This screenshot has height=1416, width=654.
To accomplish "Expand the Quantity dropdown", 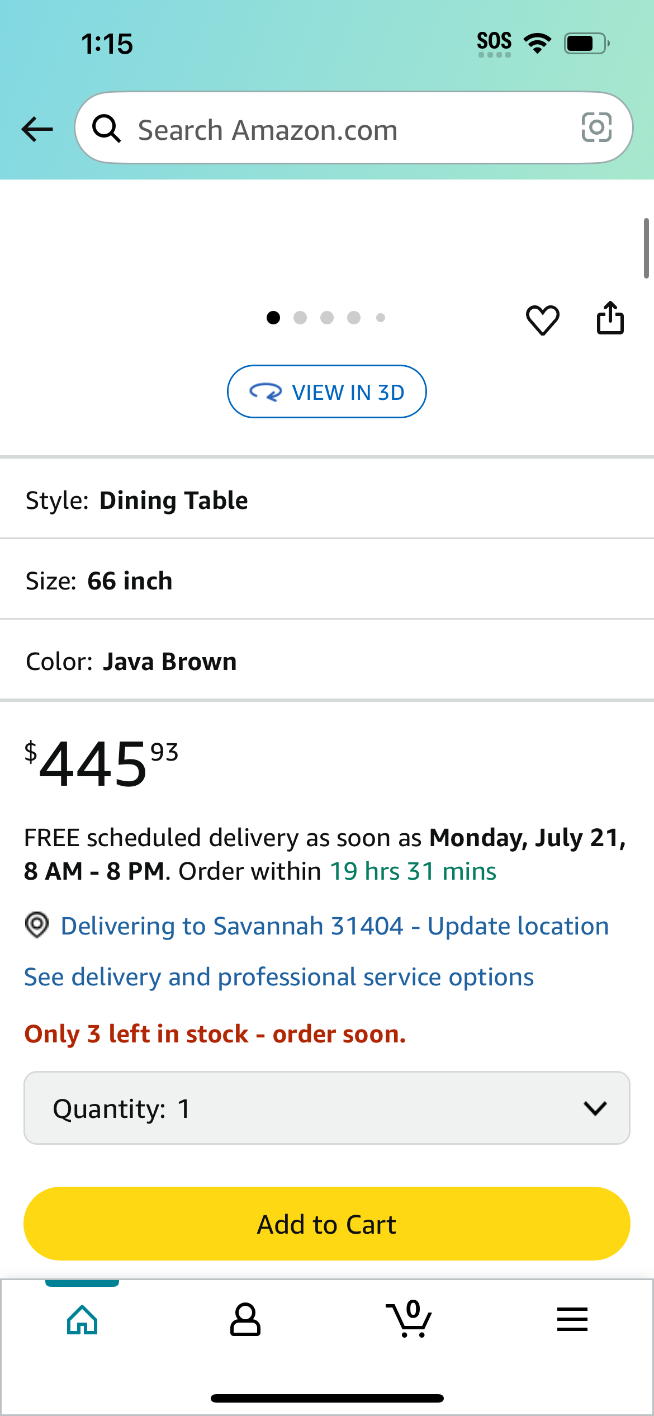I will click(327, 1108).
